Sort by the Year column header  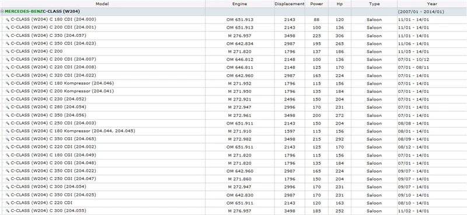point(432,4)
